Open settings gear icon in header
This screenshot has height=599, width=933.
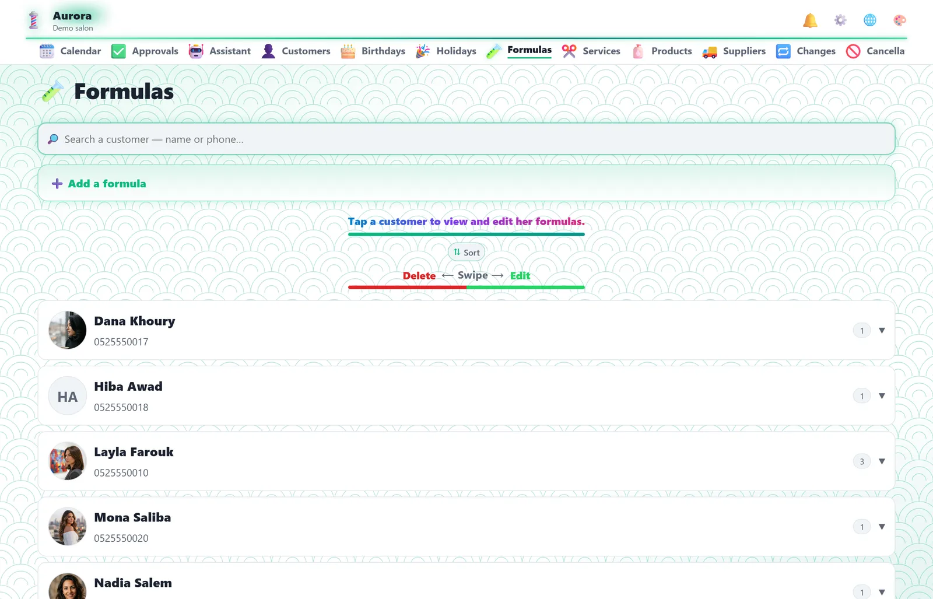coord(840,20)
